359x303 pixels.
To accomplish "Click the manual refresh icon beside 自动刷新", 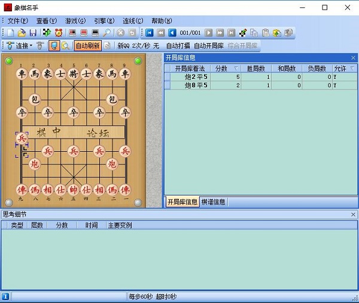I will [x=107, y=46].
